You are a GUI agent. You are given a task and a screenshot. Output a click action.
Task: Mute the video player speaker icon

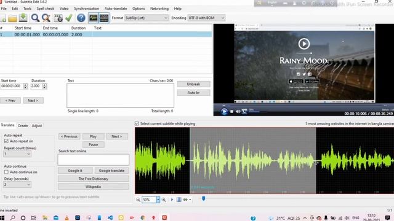click(238, 112)
